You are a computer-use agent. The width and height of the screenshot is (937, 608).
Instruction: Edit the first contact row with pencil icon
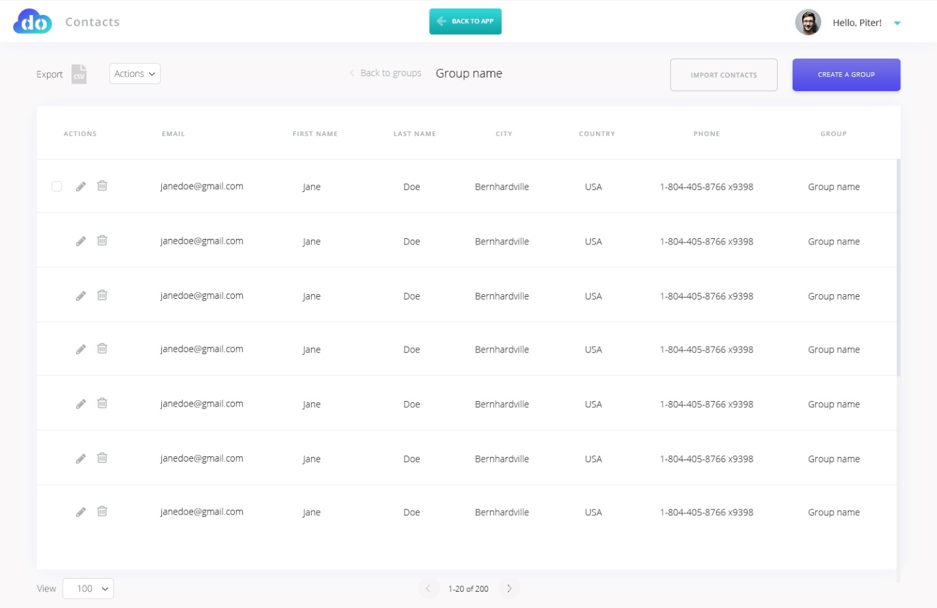[81, 186]
